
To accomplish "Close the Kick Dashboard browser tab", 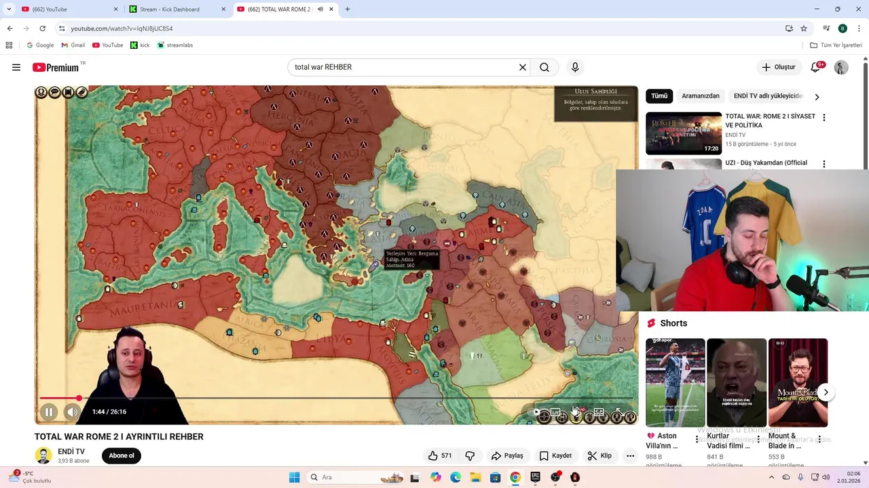I will pos(223,9).
